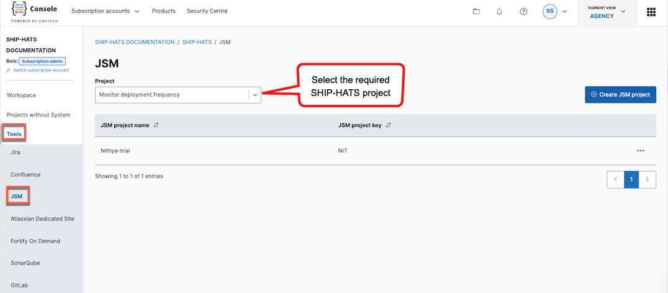
Task: Sort by JSM project key
Action: tap(388, 126)
